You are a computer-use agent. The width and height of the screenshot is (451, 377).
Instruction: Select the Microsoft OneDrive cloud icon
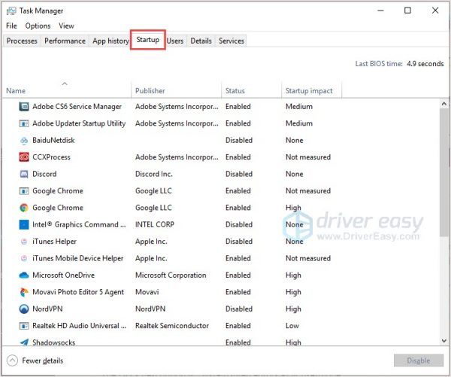click(x=24, y=275)
